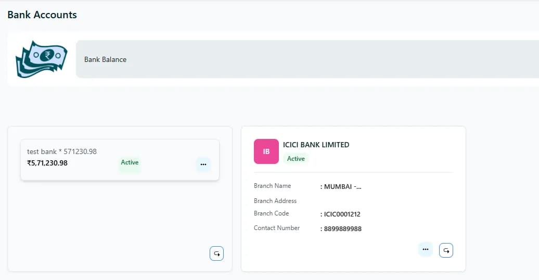Open three-dot menu on ICICI Bank card
The height and width of the screenshot is (280, 539).
pos(426,249)
